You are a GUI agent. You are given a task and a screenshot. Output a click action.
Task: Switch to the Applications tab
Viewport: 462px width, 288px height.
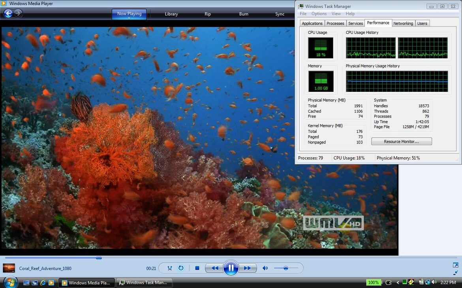click(312, 24)
